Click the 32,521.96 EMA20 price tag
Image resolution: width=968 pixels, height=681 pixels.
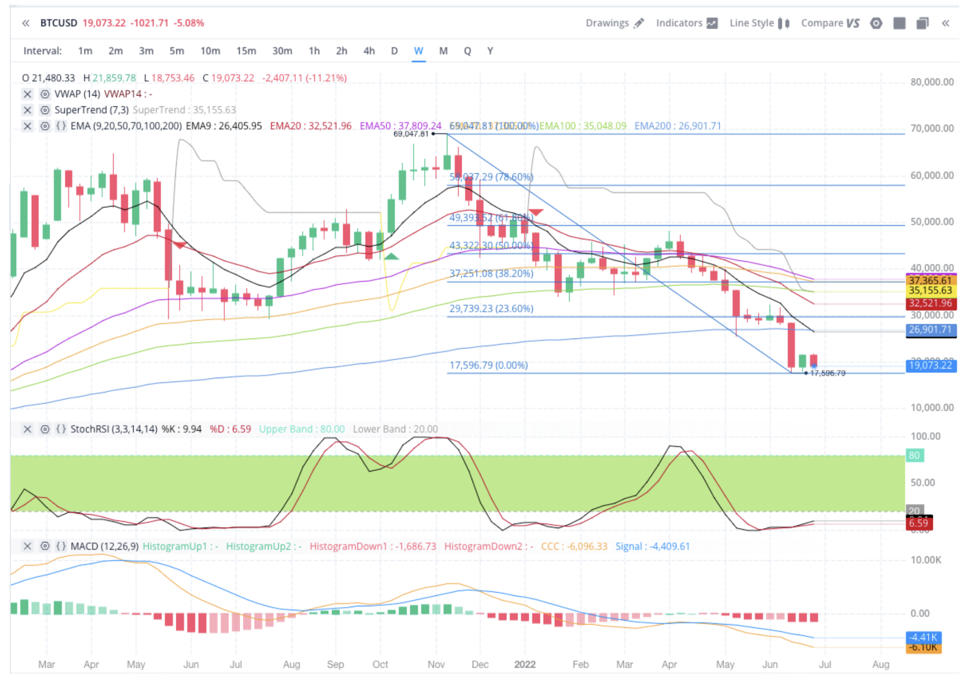tap(930, 303)
